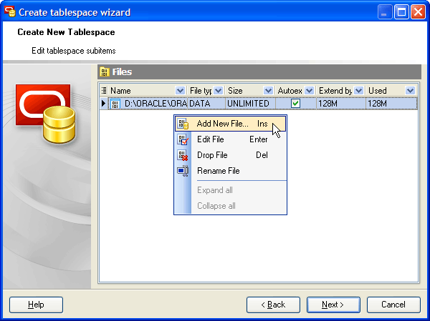Click the Files panel header icon
This screenshot has width=430, height=321.
[x=105, y=72]
